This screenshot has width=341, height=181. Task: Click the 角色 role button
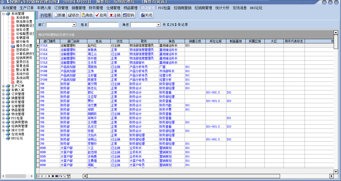click(x=87, y=15)
